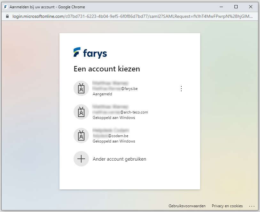Open the Privacy en cookies link
This screenshot has width=260, height=212.
[227, 206]
